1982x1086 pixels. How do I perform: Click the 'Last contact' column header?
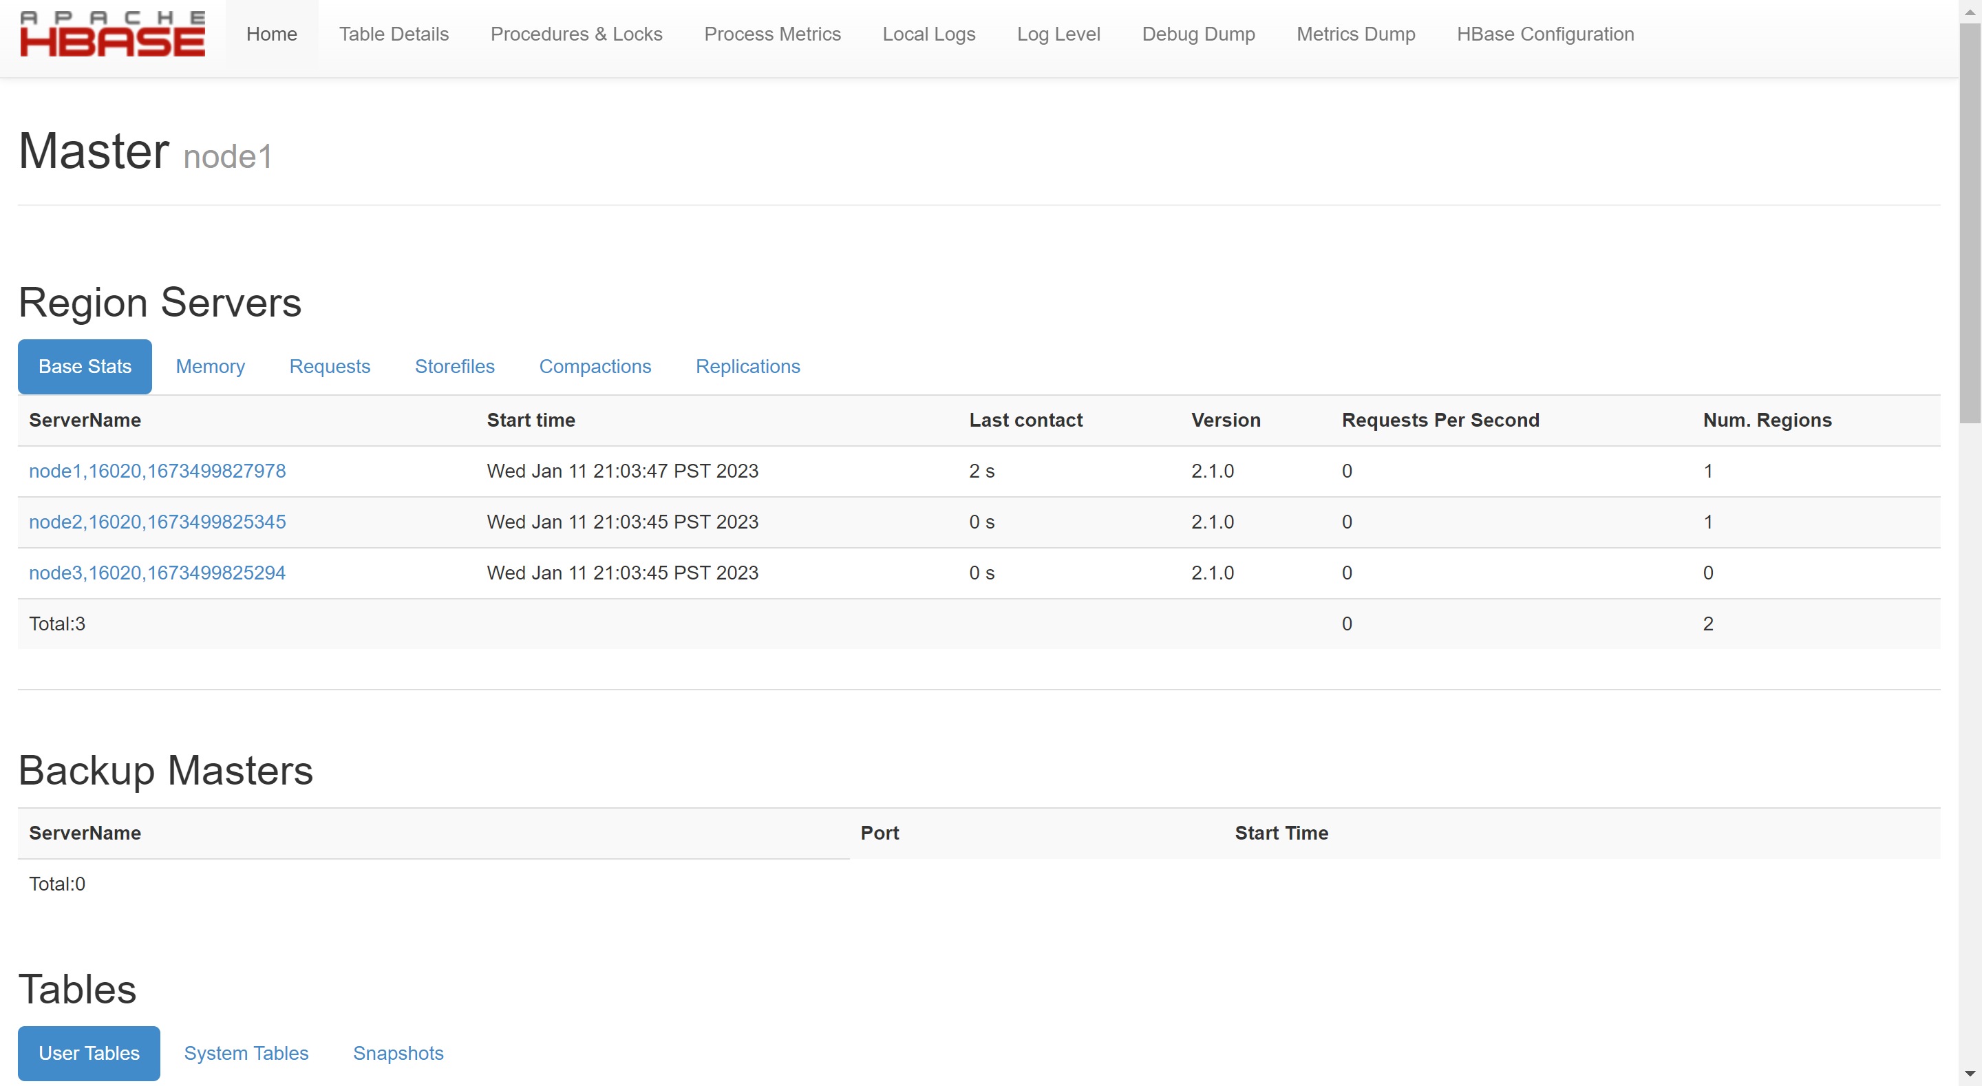coord(1025,420)
